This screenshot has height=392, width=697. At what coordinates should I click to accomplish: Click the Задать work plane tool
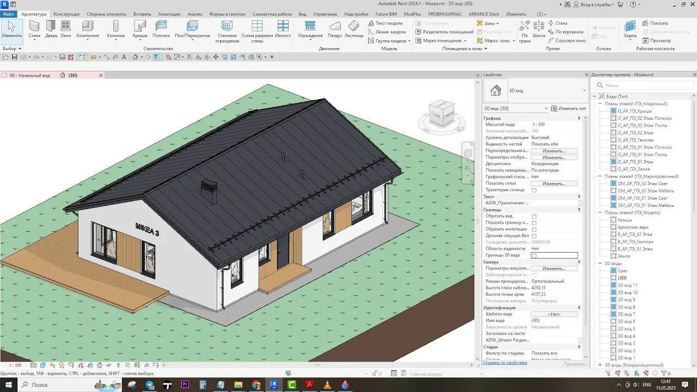630,29
